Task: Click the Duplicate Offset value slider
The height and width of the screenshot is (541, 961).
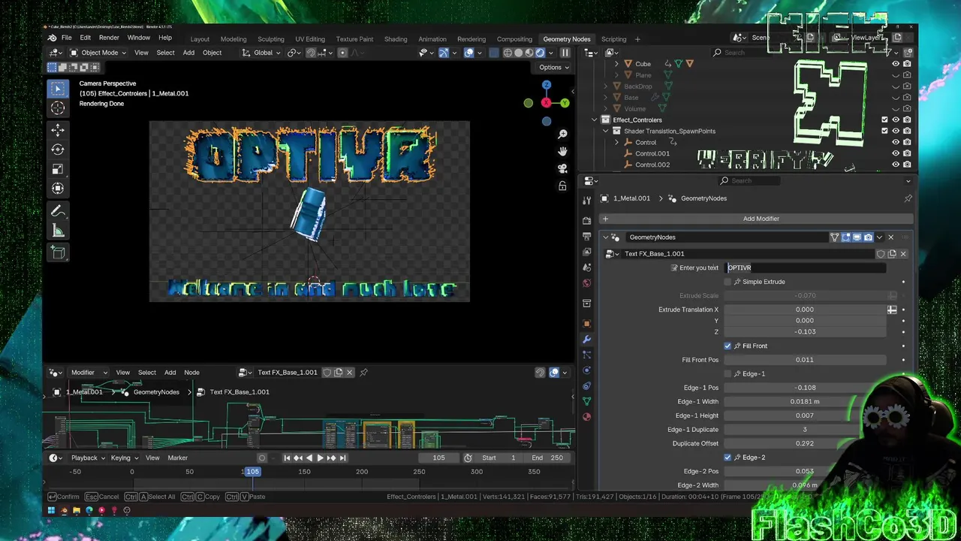Action: [x=804, y=443]
